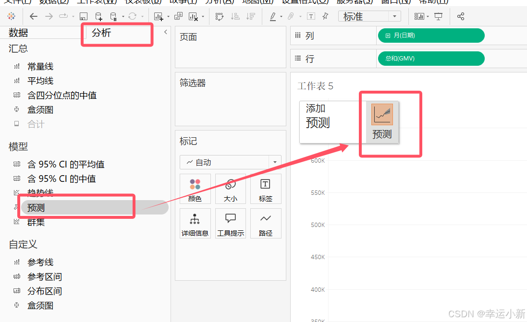Select 常量线 constant line item
527x322 pixels.
click(40, 67)
